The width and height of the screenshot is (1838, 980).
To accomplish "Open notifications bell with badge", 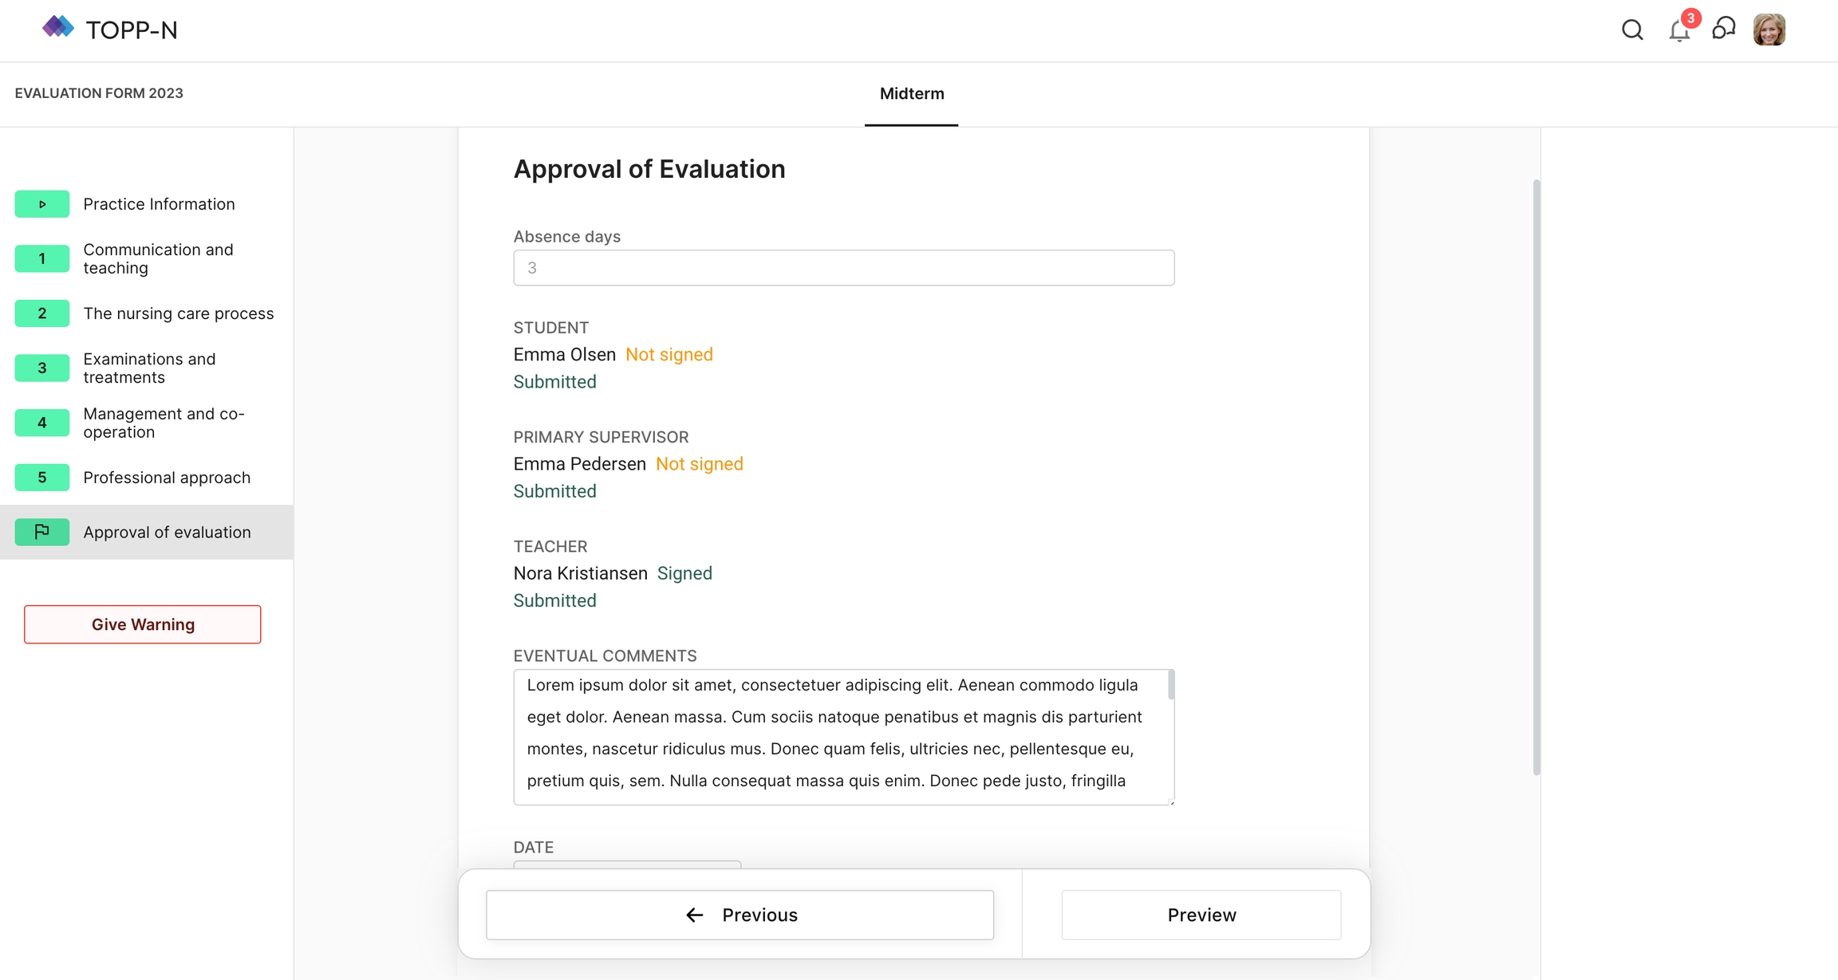I will (x=1679, y=30).
